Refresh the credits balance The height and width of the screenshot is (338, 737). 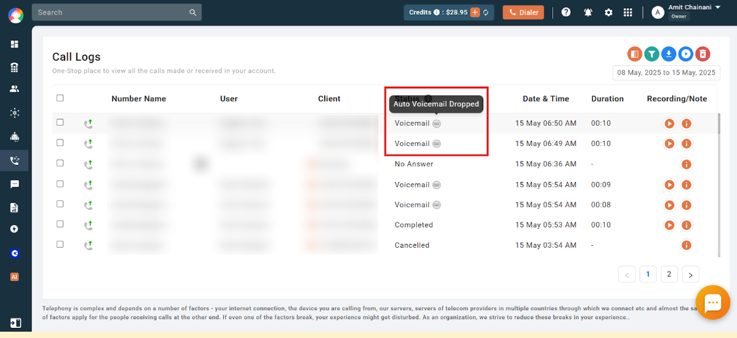tap(486, 13)
